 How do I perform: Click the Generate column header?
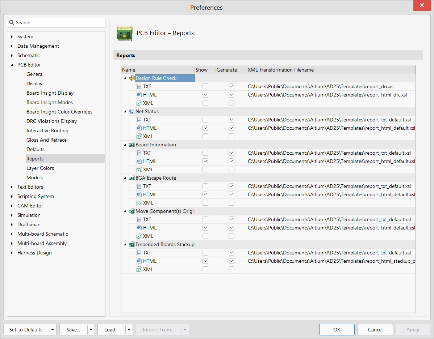pos(231,70)
